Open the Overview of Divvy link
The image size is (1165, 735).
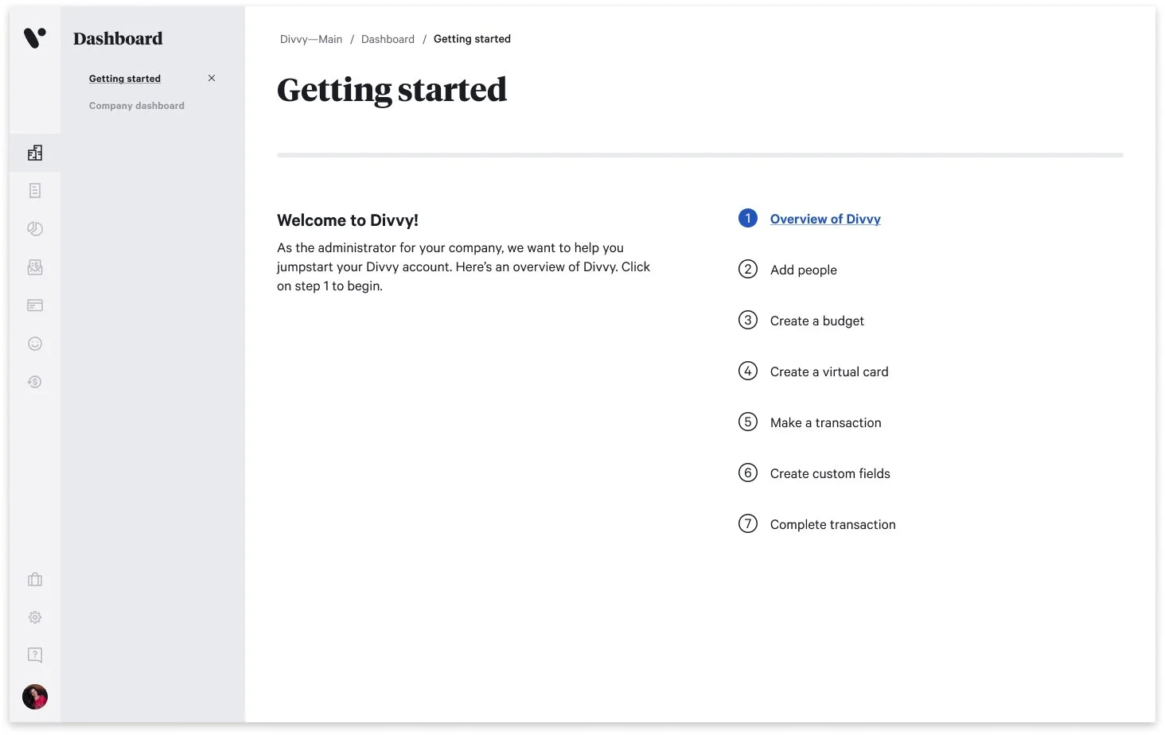click(825, 219)
